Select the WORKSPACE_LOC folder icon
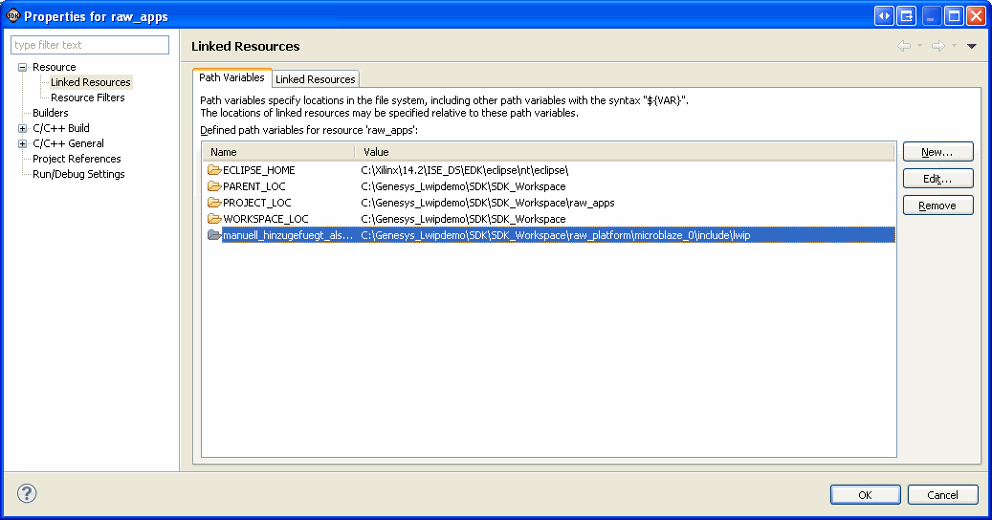This screenshot has width=992, height=520. [x=214, y=219]
